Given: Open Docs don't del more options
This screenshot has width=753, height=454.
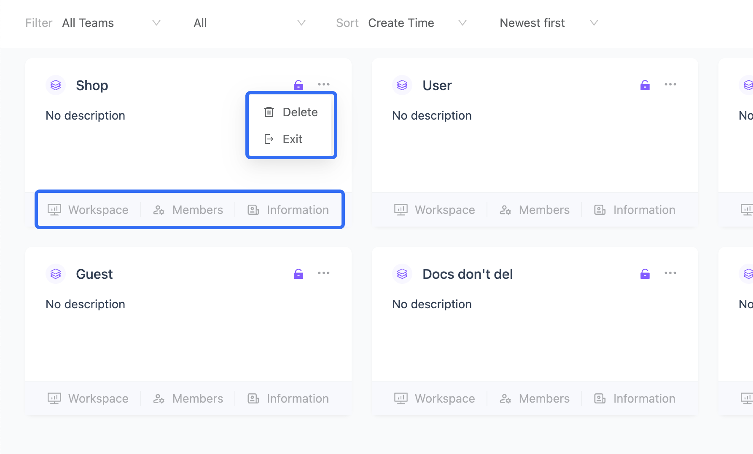Looking at the screenshot, I should click(x=670, y=273).
